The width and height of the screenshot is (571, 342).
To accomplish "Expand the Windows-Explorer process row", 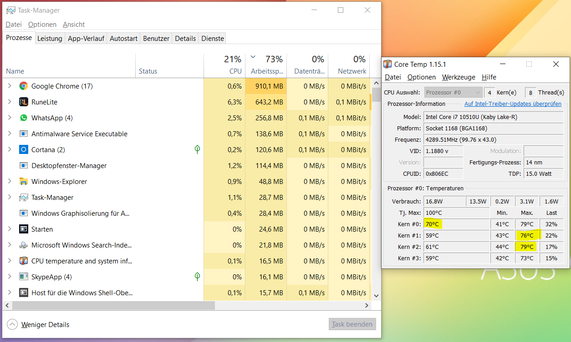I will [x=10, y=181].
